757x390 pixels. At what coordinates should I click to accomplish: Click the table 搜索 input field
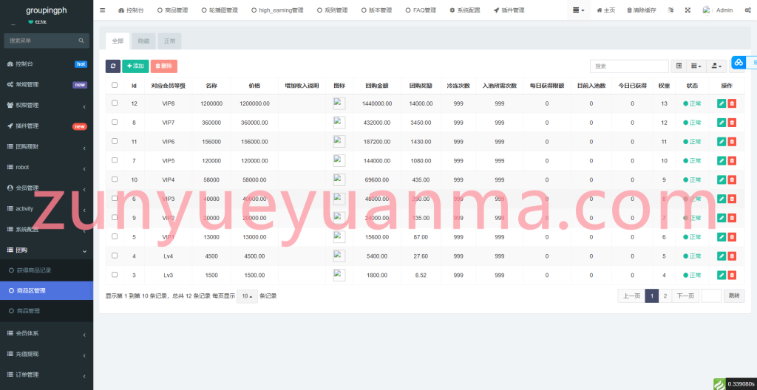[629, 66]
